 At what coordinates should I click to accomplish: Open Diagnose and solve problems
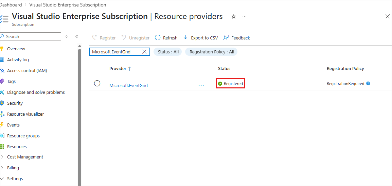(x=36, y=92)
